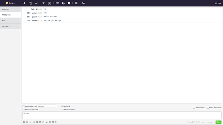
Task: Select 'This is test message' row
Action: point(121,21)
